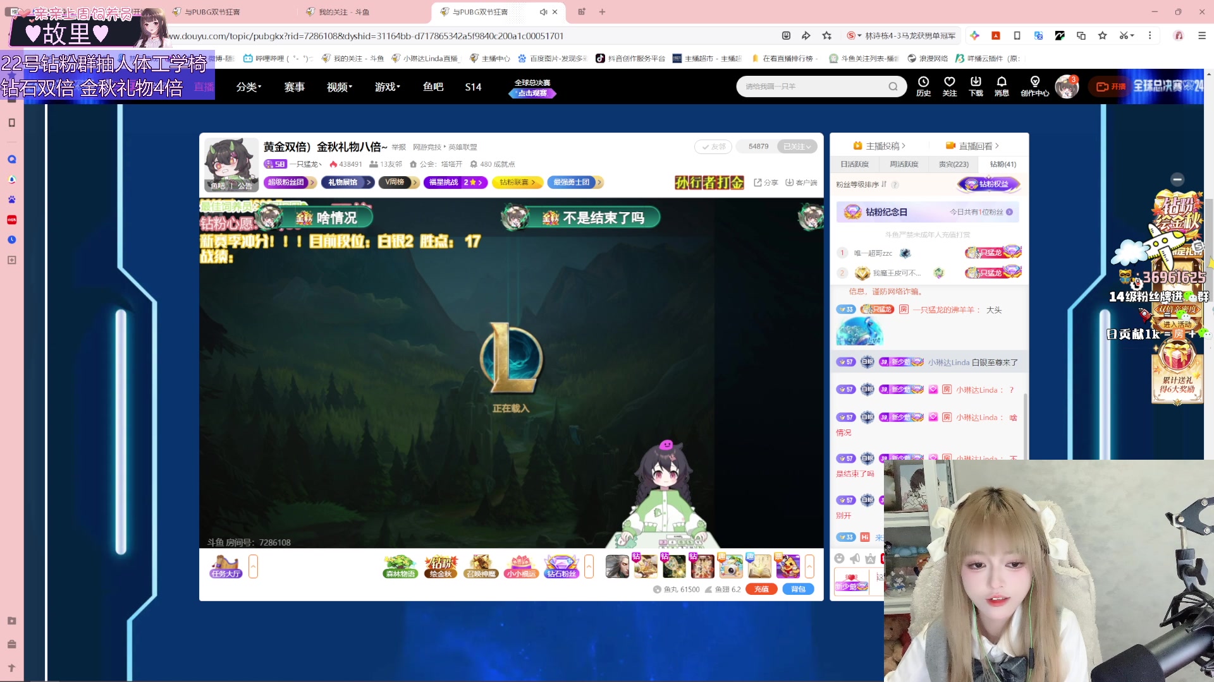Open the hamburger main menu
The height and width of the screenshot is (682, 1214).
(1202, 36)
